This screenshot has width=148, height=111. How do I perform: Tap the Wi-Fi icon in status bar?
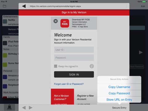pos(6,2)
